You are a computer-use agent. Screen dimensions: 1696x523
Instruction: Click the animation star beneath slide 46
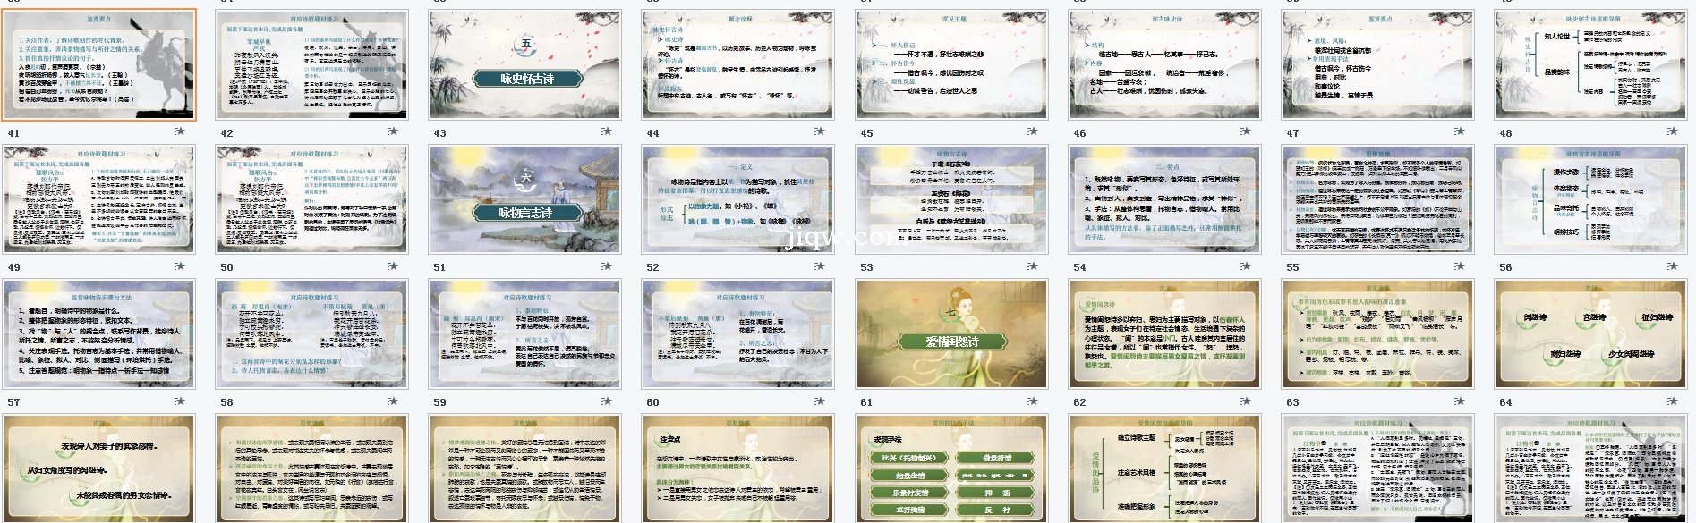(x=1245, y=131)
